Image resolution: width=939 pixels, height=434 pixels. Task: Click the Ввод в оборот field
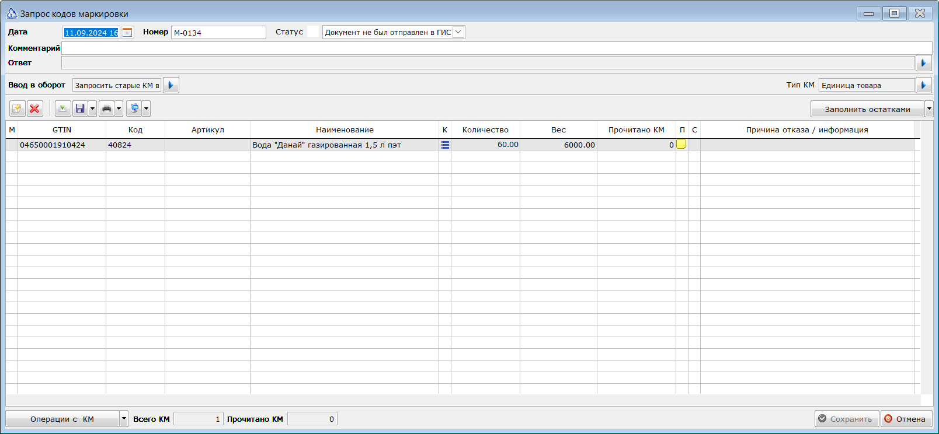coord(117,85)
